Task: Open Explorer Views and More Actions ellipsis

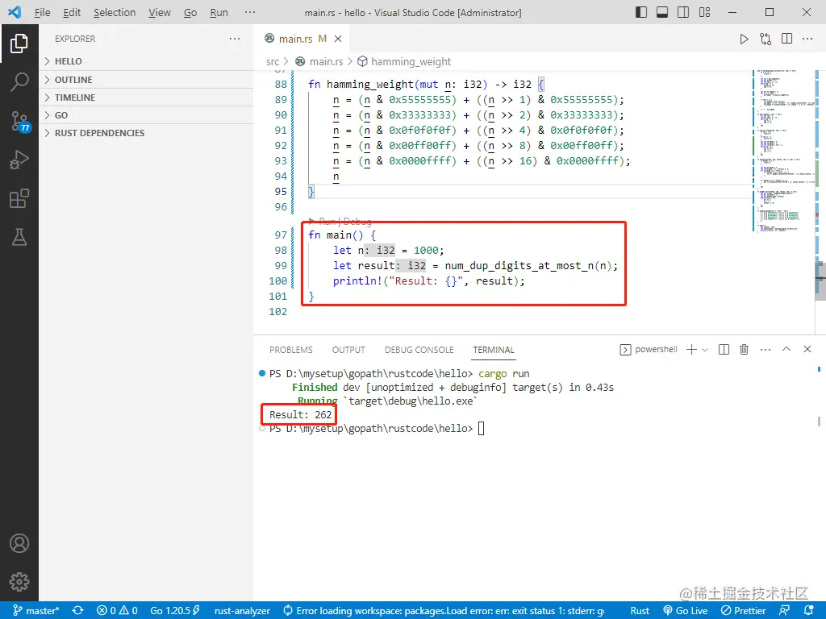Action: point(235,39)
